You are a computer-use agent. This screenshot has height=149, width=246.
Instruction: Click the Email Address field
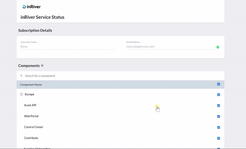(x=170, y=47)
